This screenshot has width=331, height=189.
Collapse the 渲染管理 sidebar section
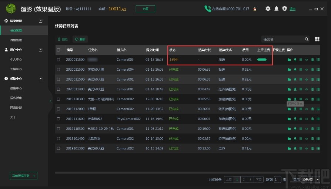[40, 21]
